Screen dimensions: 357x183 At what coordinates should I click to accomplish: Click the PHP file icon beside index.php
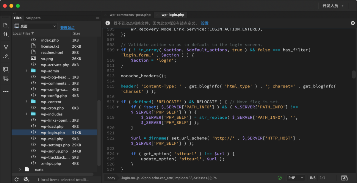[34, 40]
